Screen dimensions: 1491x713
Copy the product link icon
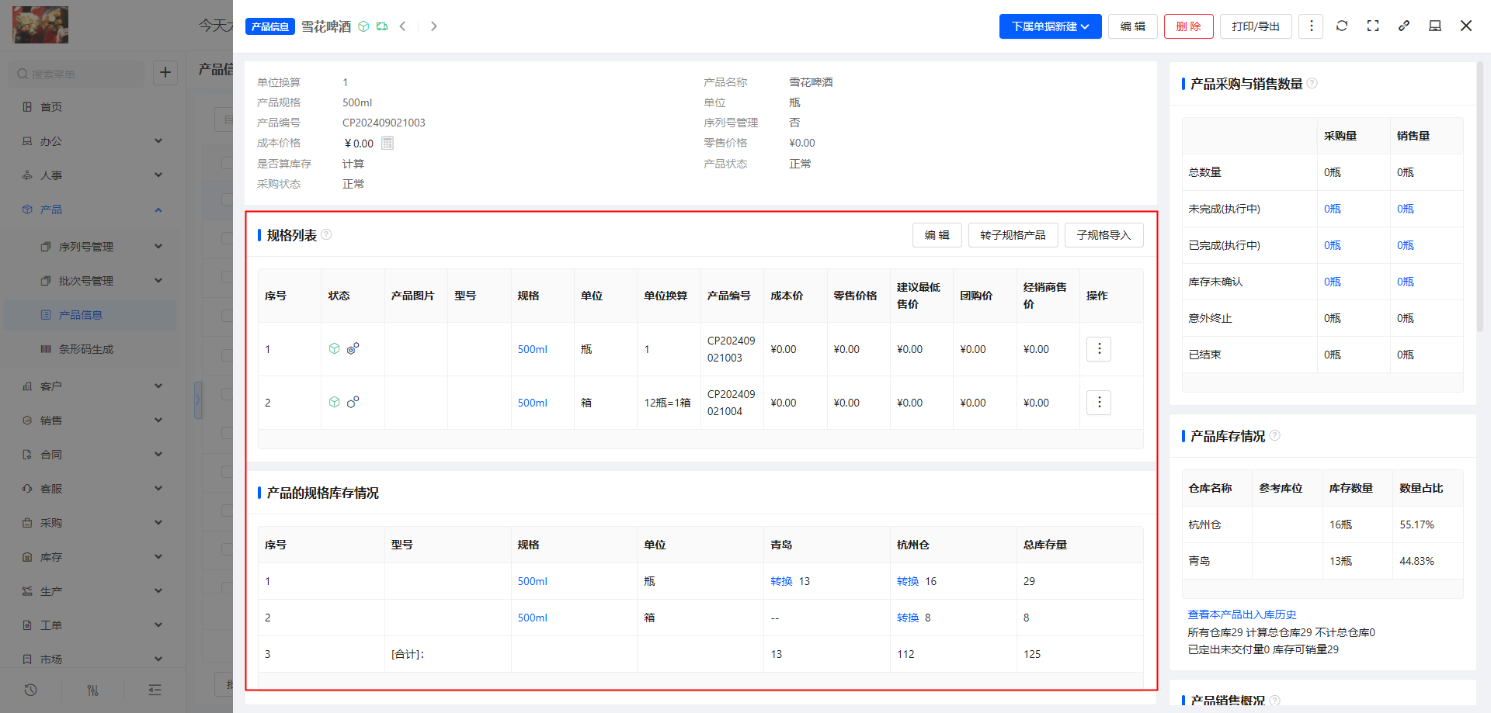pyautogui.click(x=1404, y=26)
